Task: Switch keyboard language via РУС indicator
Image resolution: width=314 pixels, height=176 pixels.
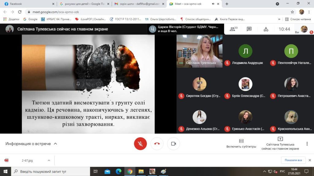Action: [x=282, y=171]
